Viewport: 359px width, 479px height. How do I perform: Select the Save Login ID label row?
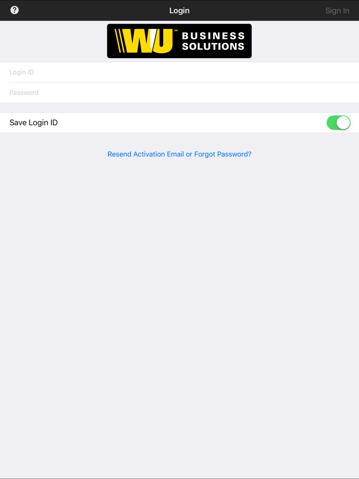179,123
